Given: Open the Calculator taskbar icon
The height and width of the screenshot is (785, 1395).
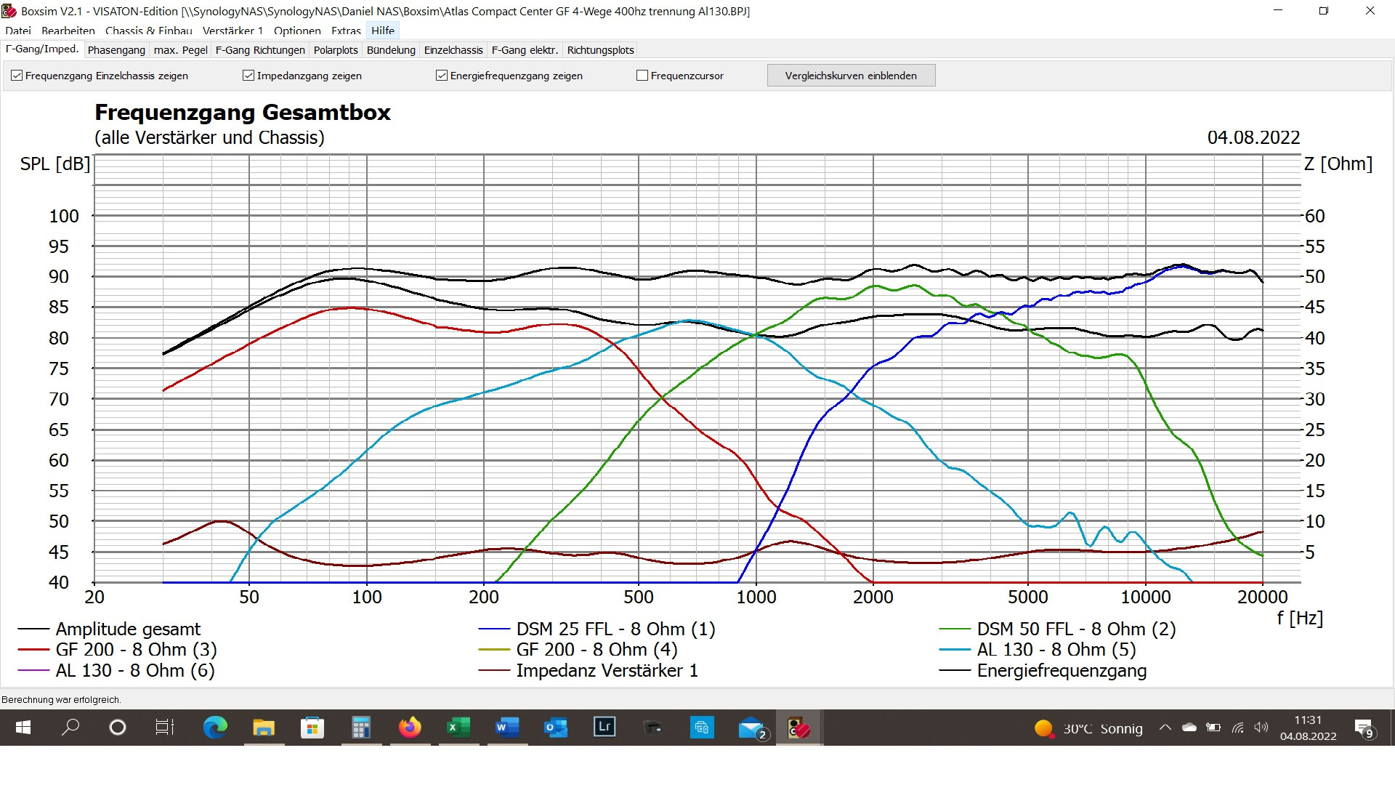Looking at the screenshot, I should [361, 728].
